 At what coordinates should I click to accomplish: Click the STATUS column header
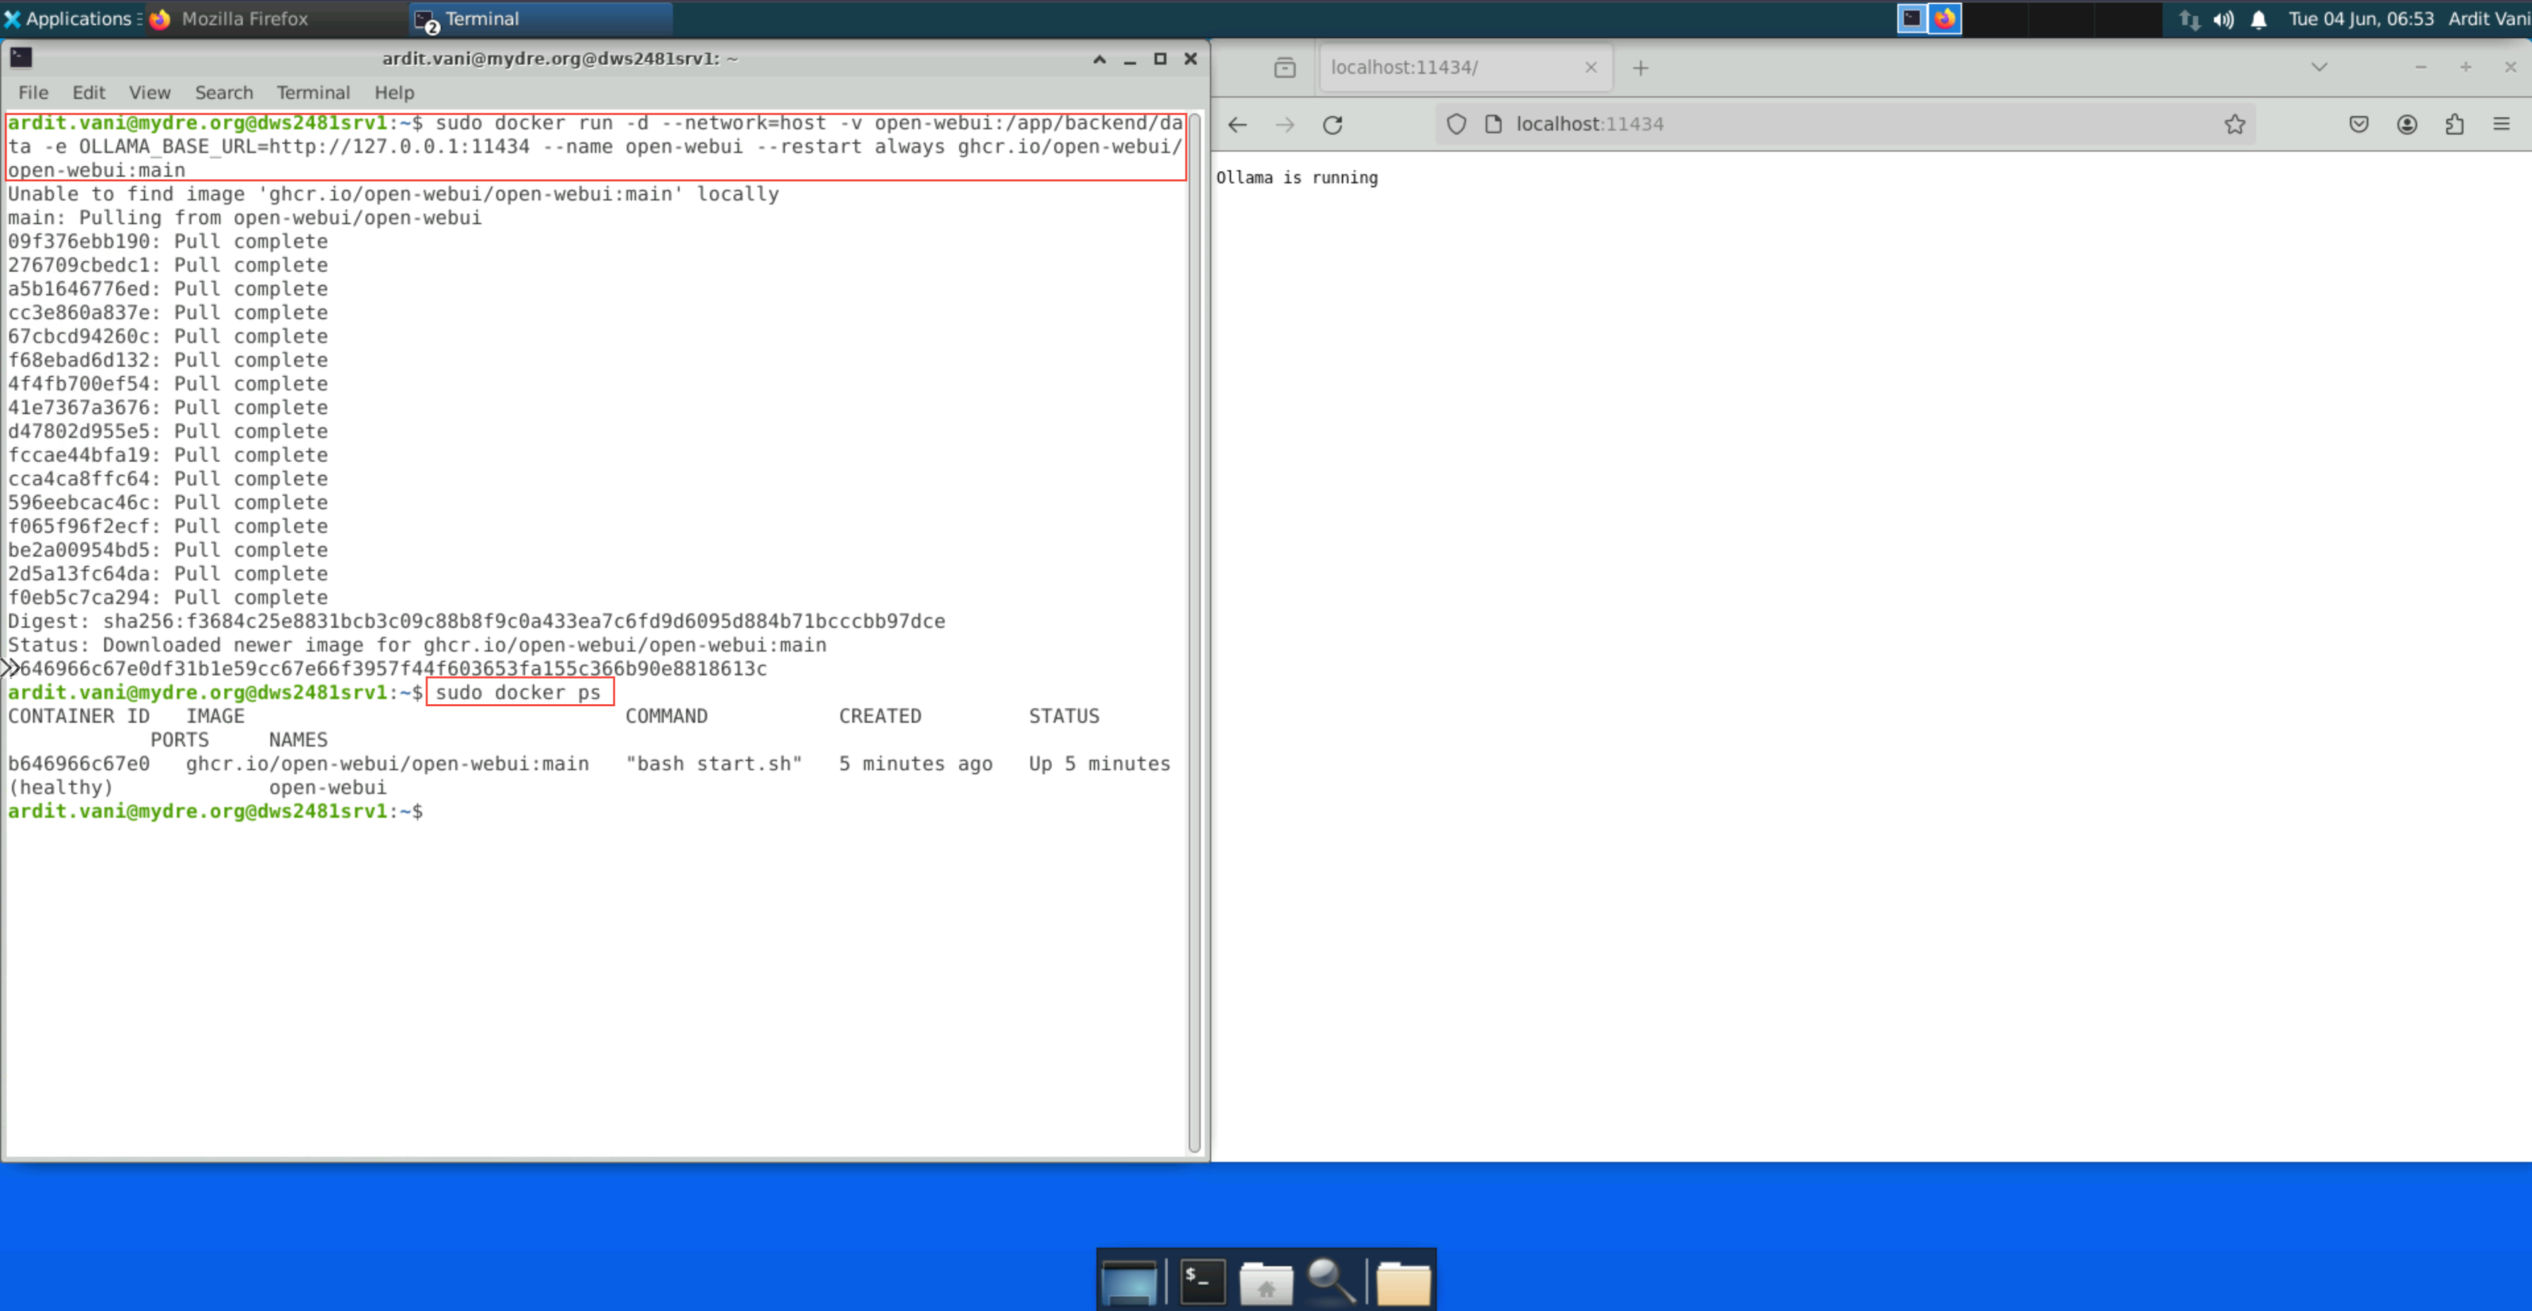[1063, 716]
